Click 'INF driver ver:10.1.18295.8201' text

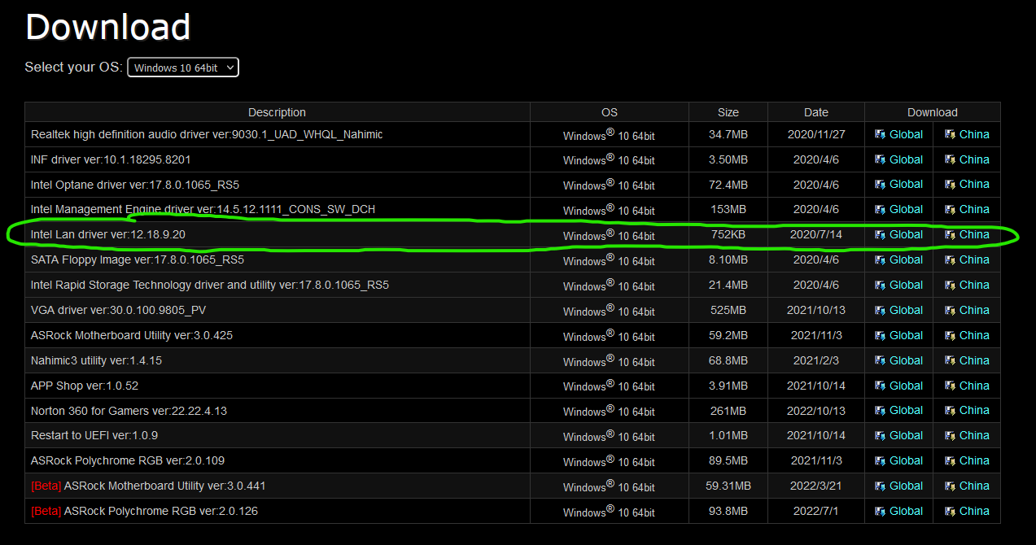(111, 159)
